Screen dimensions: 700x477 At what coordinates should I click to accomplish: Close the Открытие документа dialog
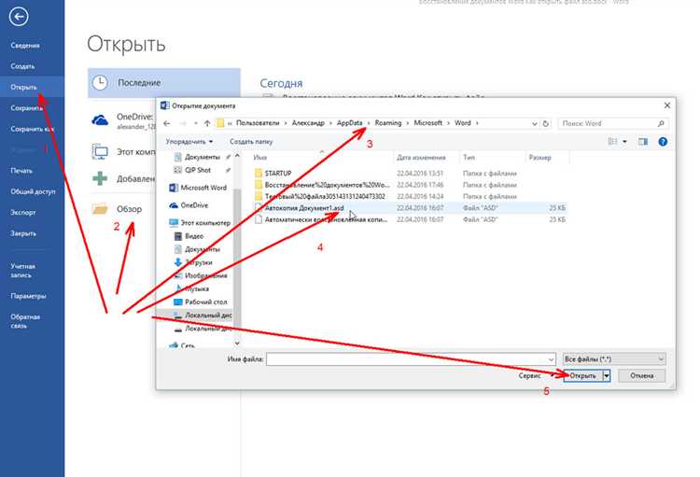[x=667, y=105]
